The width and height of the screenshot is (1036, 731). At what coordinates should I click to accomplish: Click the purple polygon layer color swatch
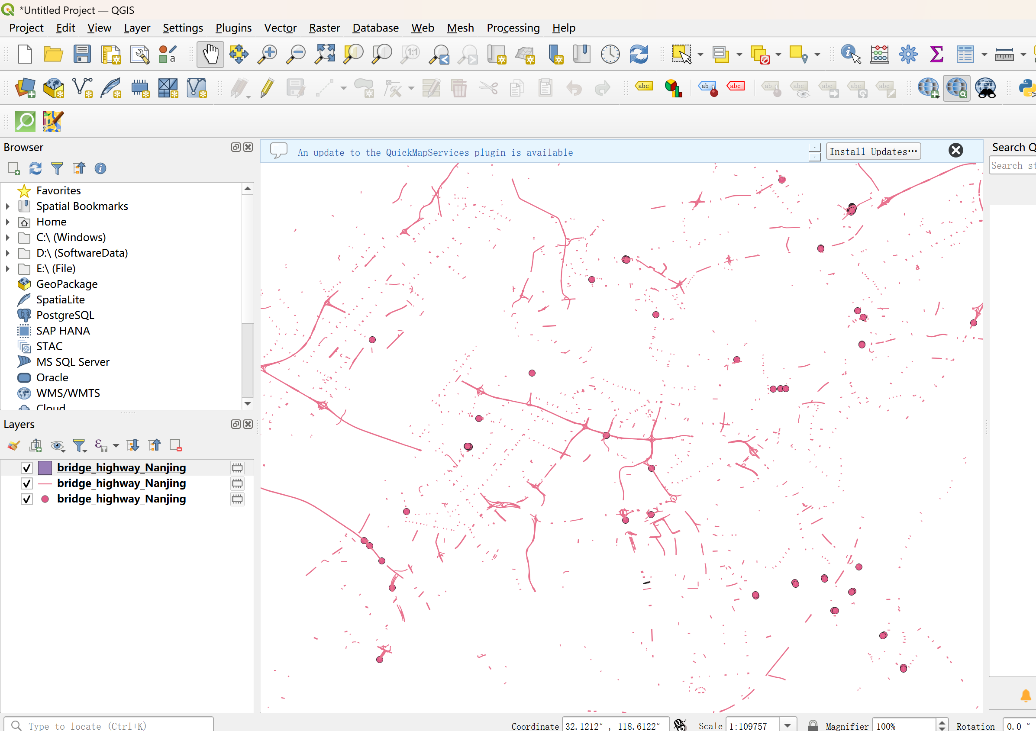pyautogui.click(x=45, y=468)
